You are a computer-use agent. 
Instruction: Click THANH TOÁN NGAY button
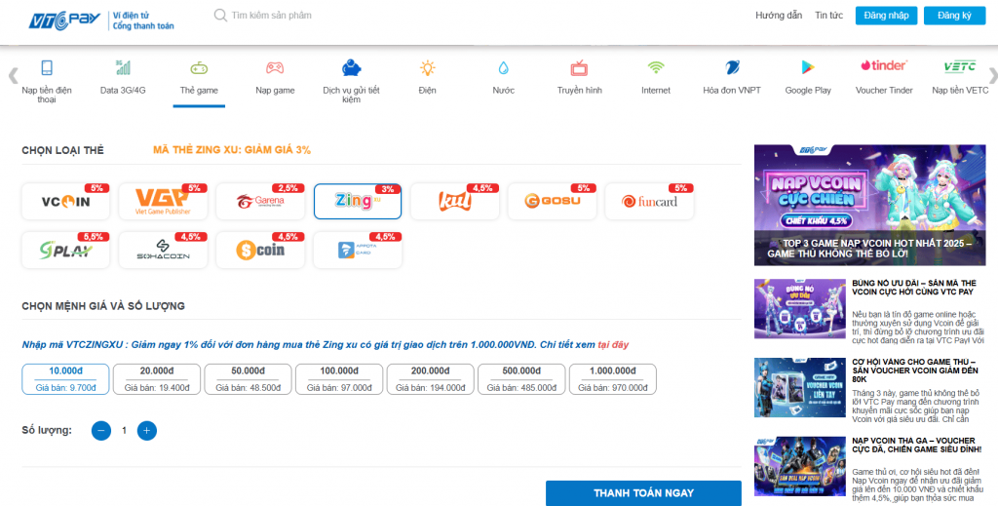(x=643, y=493)
